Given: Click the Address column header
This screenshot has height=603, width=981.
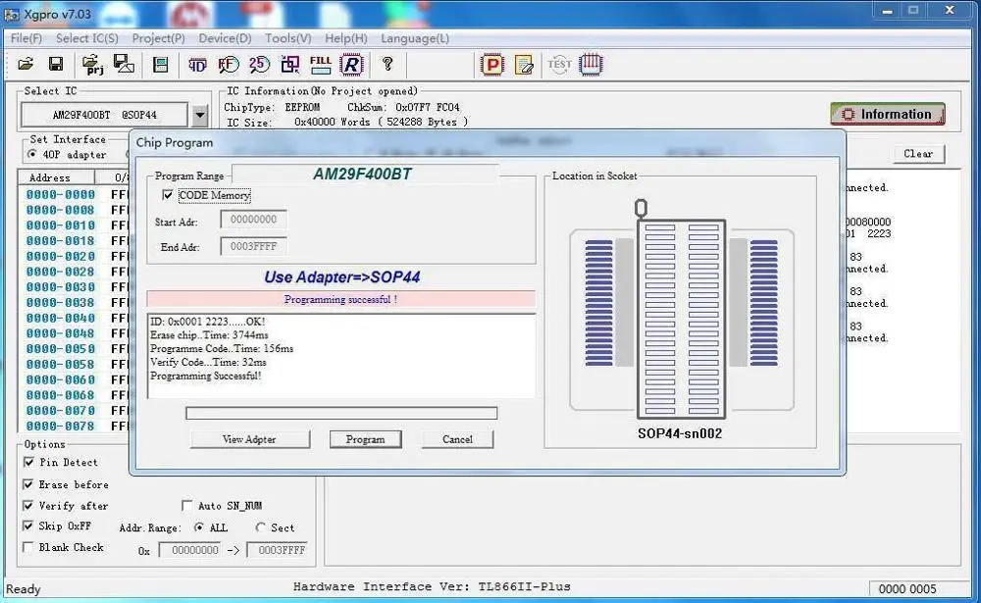Looking at the screenshot, I should [x=56, y=177].
